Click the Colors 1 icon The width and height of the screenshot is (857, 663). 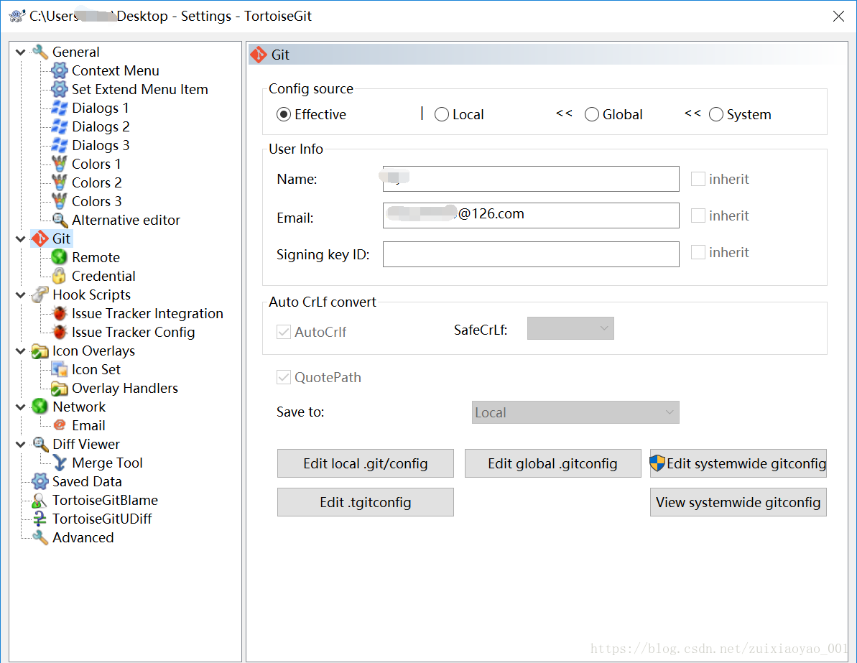pos(59,164)
